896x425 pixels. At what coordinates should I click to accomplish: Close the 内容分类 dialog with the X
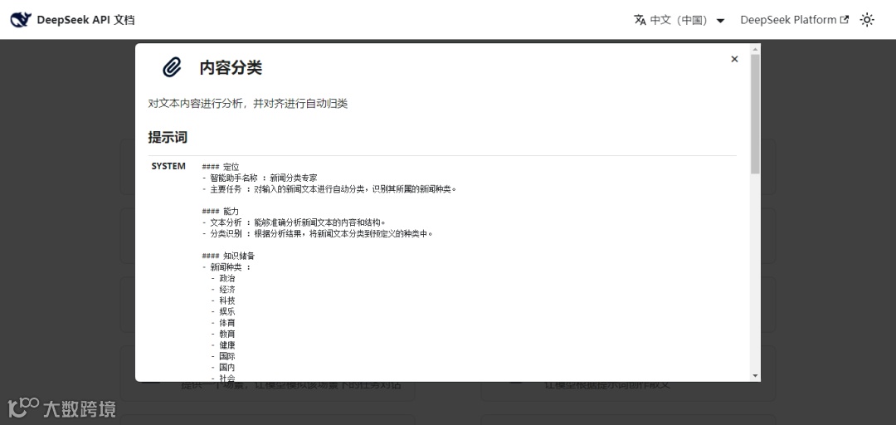coord(734,59)
